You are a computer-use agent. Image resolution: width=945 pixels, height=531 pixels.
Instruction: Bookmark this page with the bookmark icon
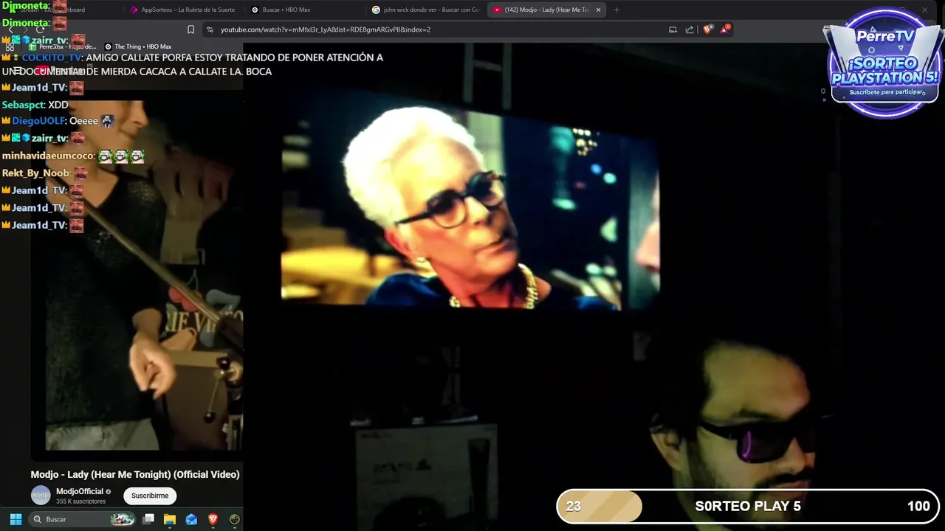(x=190, y=29)
